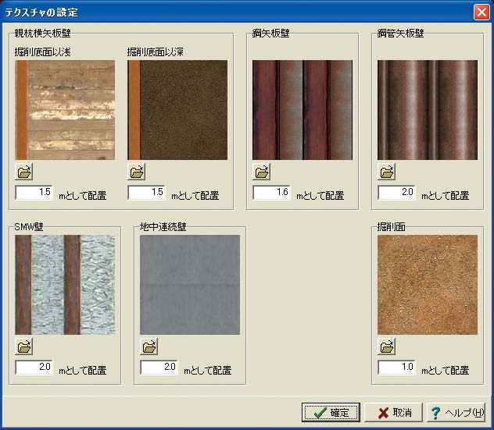Screen dimensions: 494x430
Task: Click the 地中連続壁 group label
Action: (x=163, y=227)
